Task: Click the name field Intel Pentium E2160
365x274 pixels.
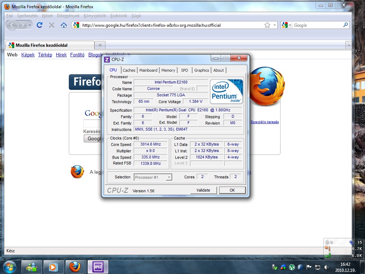Action: tap(171, 82)
